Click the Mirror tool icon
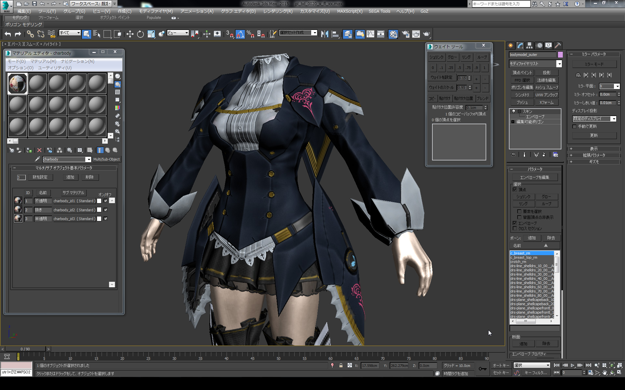Image resolution: width=625 pixels, height=390 pixels. [x=325, y=34]
